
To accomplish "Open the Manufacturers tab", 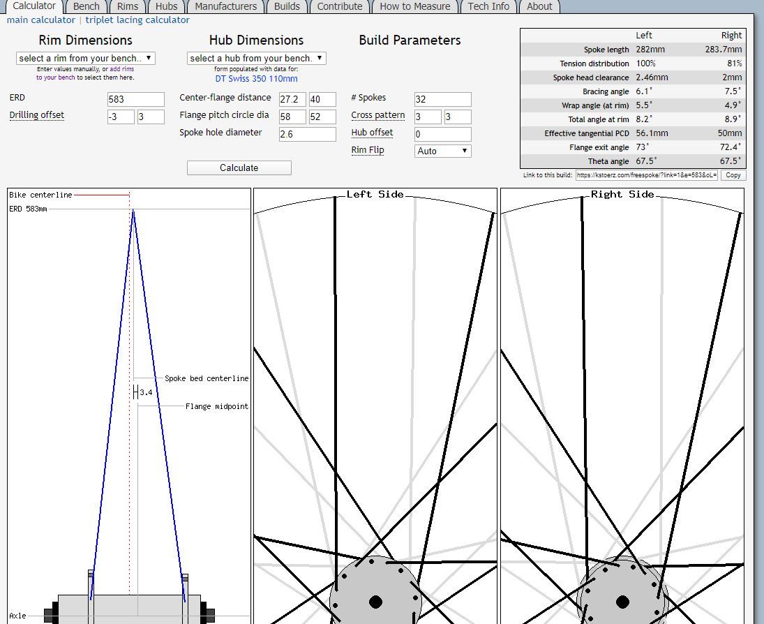I will tap(225, 6).
